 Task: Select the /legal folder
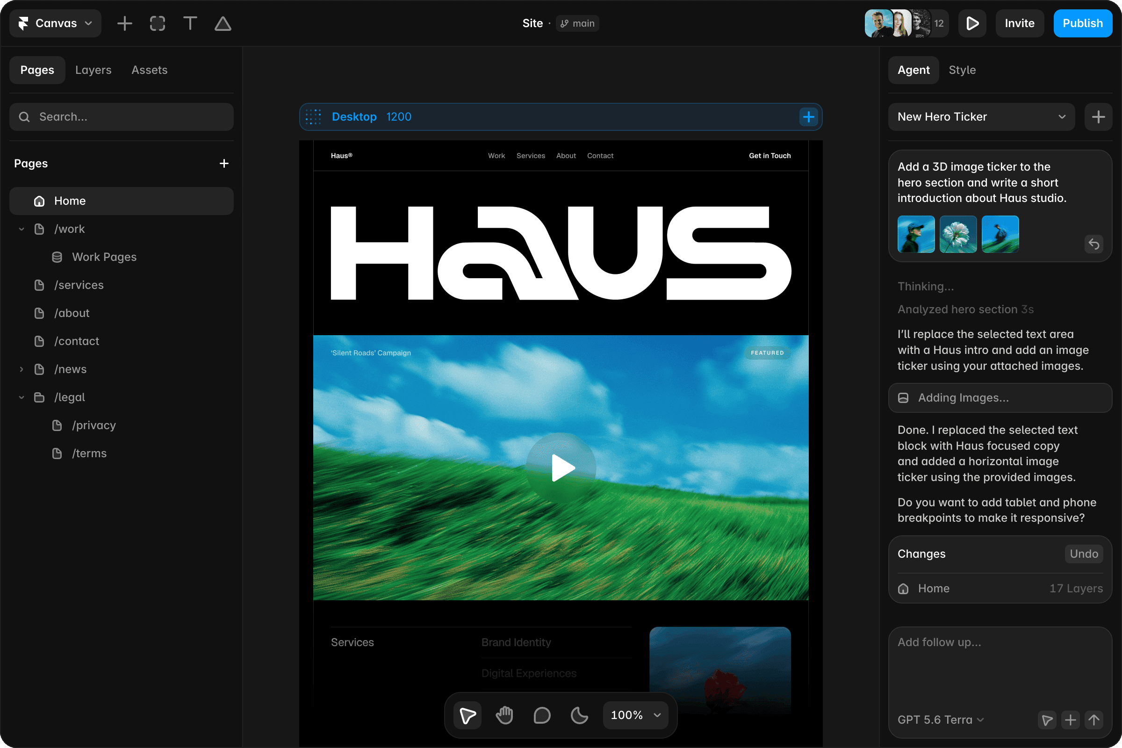coord(69,397)
